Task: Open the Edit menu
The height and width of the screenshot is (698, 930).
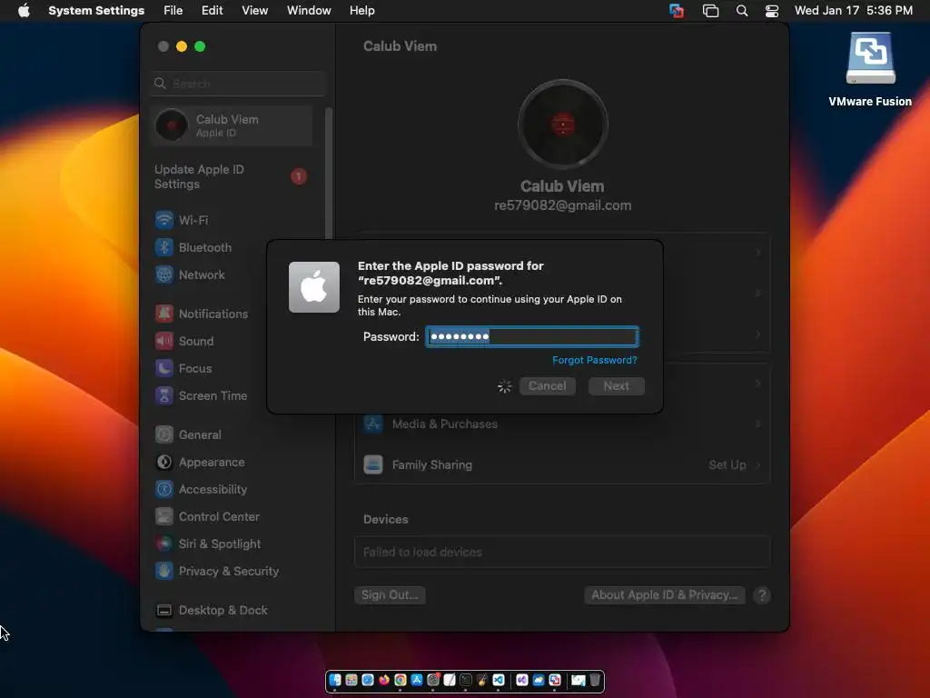Action: (x=212, y=11)
